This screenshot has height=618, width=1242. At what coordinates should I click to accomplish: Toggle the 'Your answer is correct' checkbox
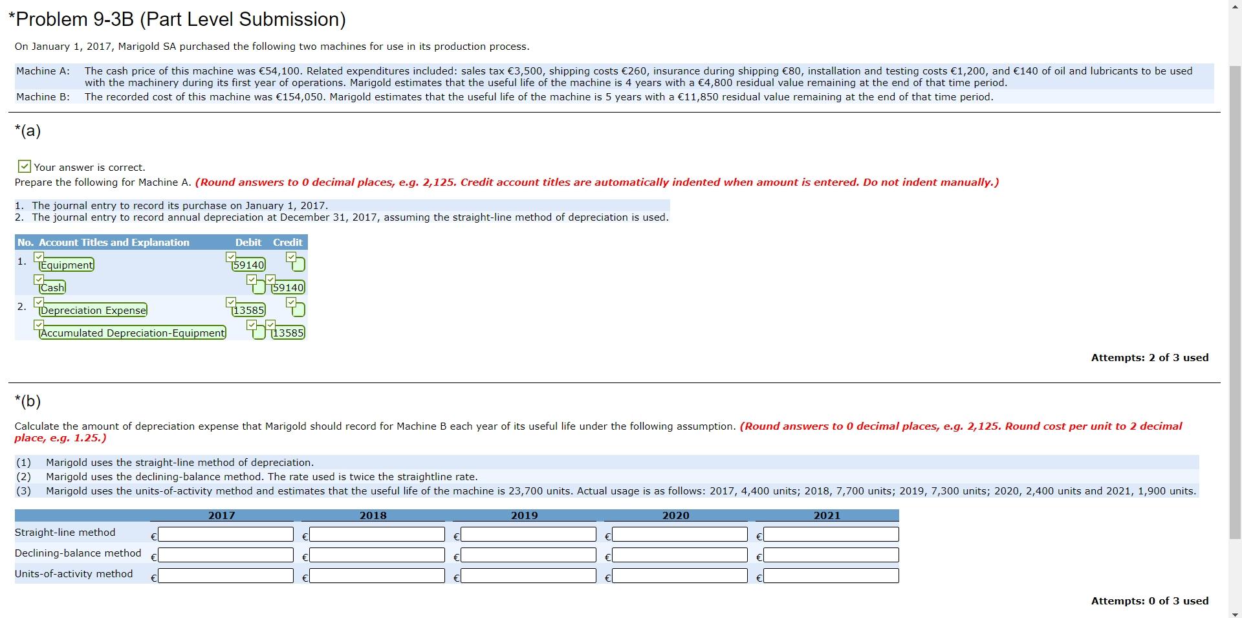(25, 166)
